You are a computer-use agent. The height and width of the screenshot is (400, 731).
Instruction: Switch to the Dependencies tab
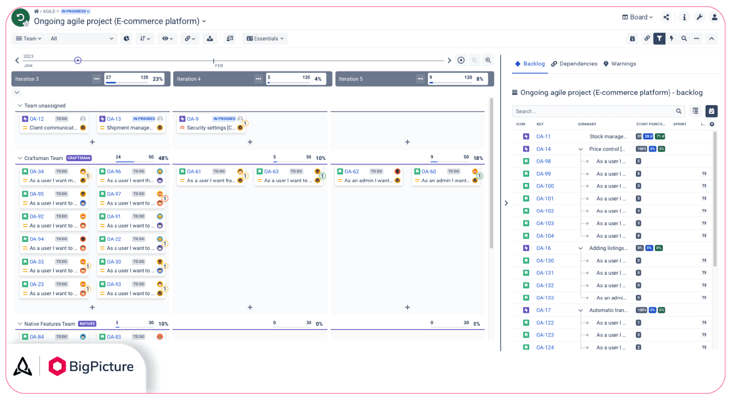click(574, 64)
